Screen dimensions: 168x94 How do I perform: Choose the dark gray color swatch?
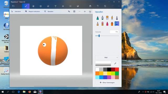tap(105, 69)
